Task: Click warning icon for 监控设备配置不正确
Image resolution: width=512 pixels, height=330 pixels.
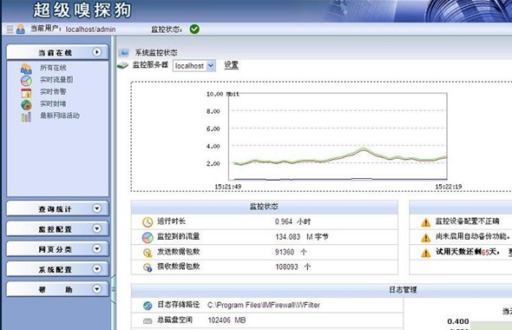Action: point(426,222)
